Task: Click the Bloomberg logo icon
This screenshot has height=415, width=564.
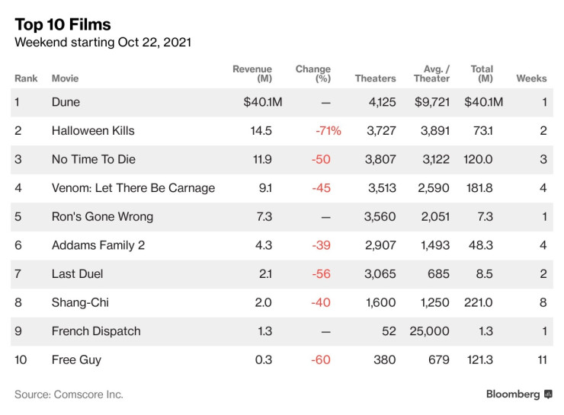Action: coord(548,394)
